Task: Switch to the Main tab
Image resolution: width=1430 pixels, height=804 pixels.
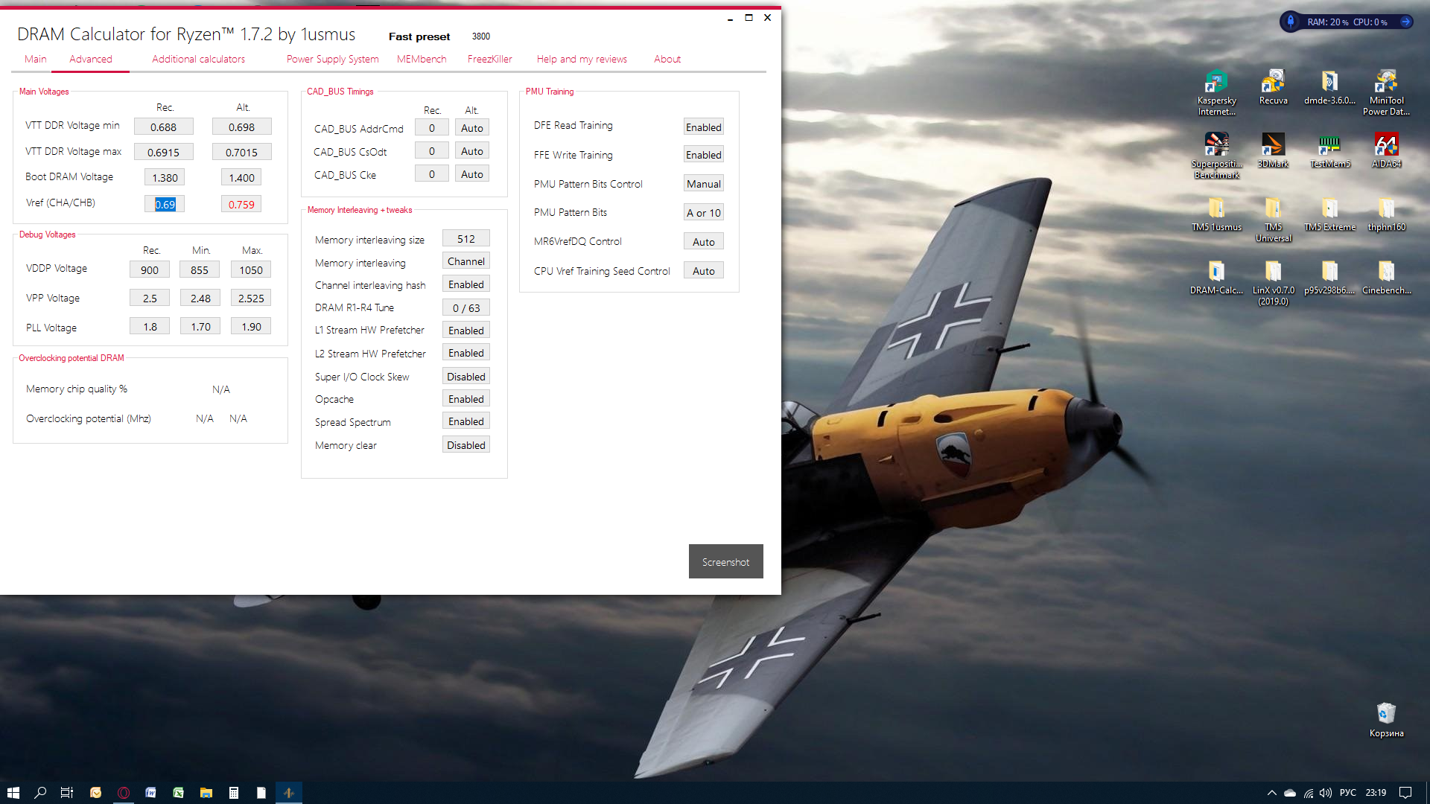Action: [x=35, y=59]
